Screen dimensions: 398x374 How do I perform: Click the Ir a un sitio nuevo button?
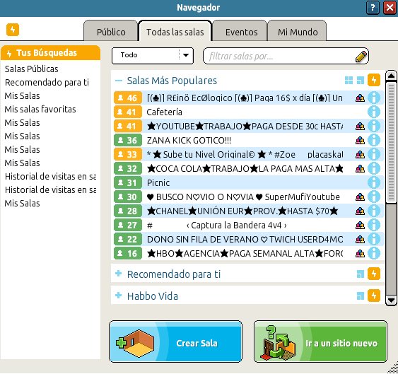320,341
